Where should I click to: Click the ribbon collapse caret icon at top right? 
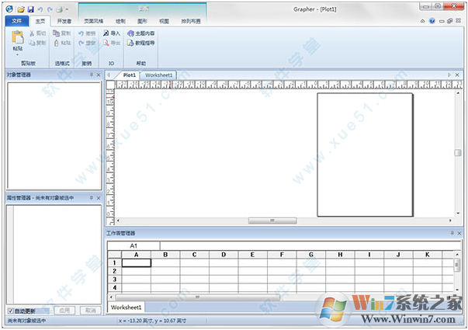[x=422, y=21]
